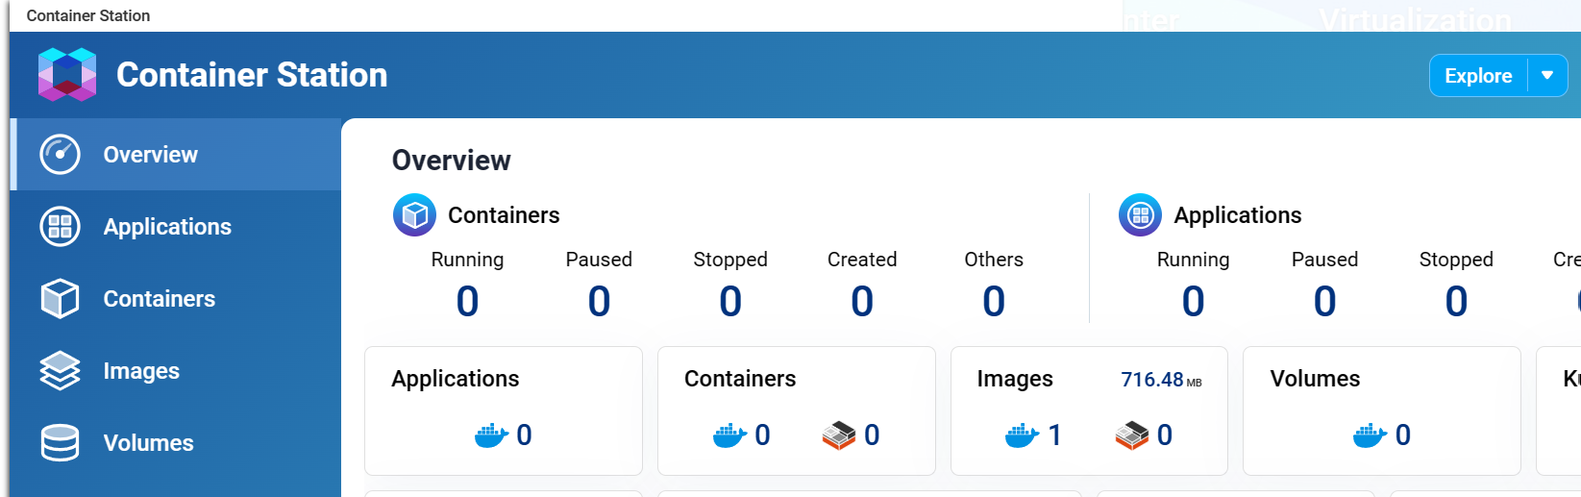Click the Paused applications count
Screen dimensions: 1581x497
pyautogui.click(x=1324, y=302)
